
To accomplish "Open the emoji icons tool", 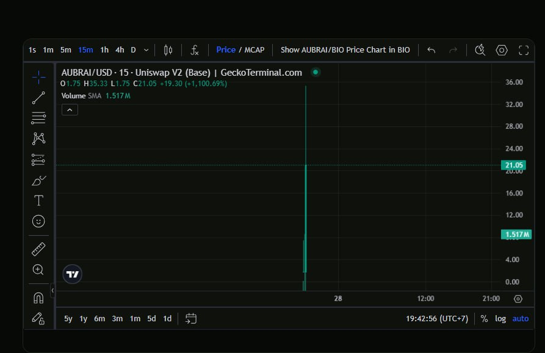I will pyautogui.click(x=38, y=221).
